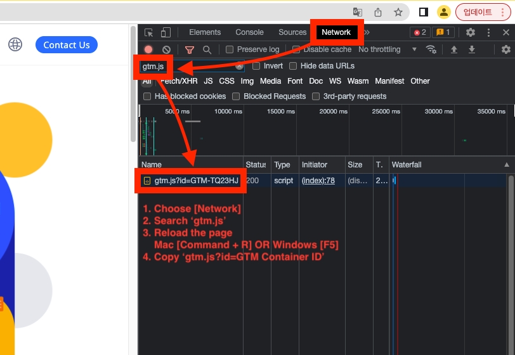The image size is (515, 355).
Task: Expand more DevTools tabs chevron
Action: [x=367, y=32]
